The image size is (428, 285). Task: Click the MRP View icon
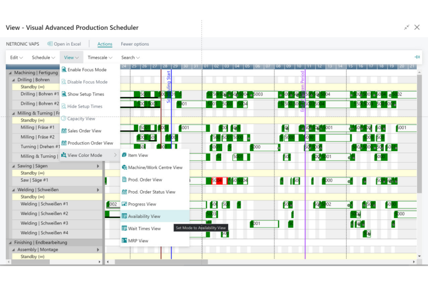124,241
